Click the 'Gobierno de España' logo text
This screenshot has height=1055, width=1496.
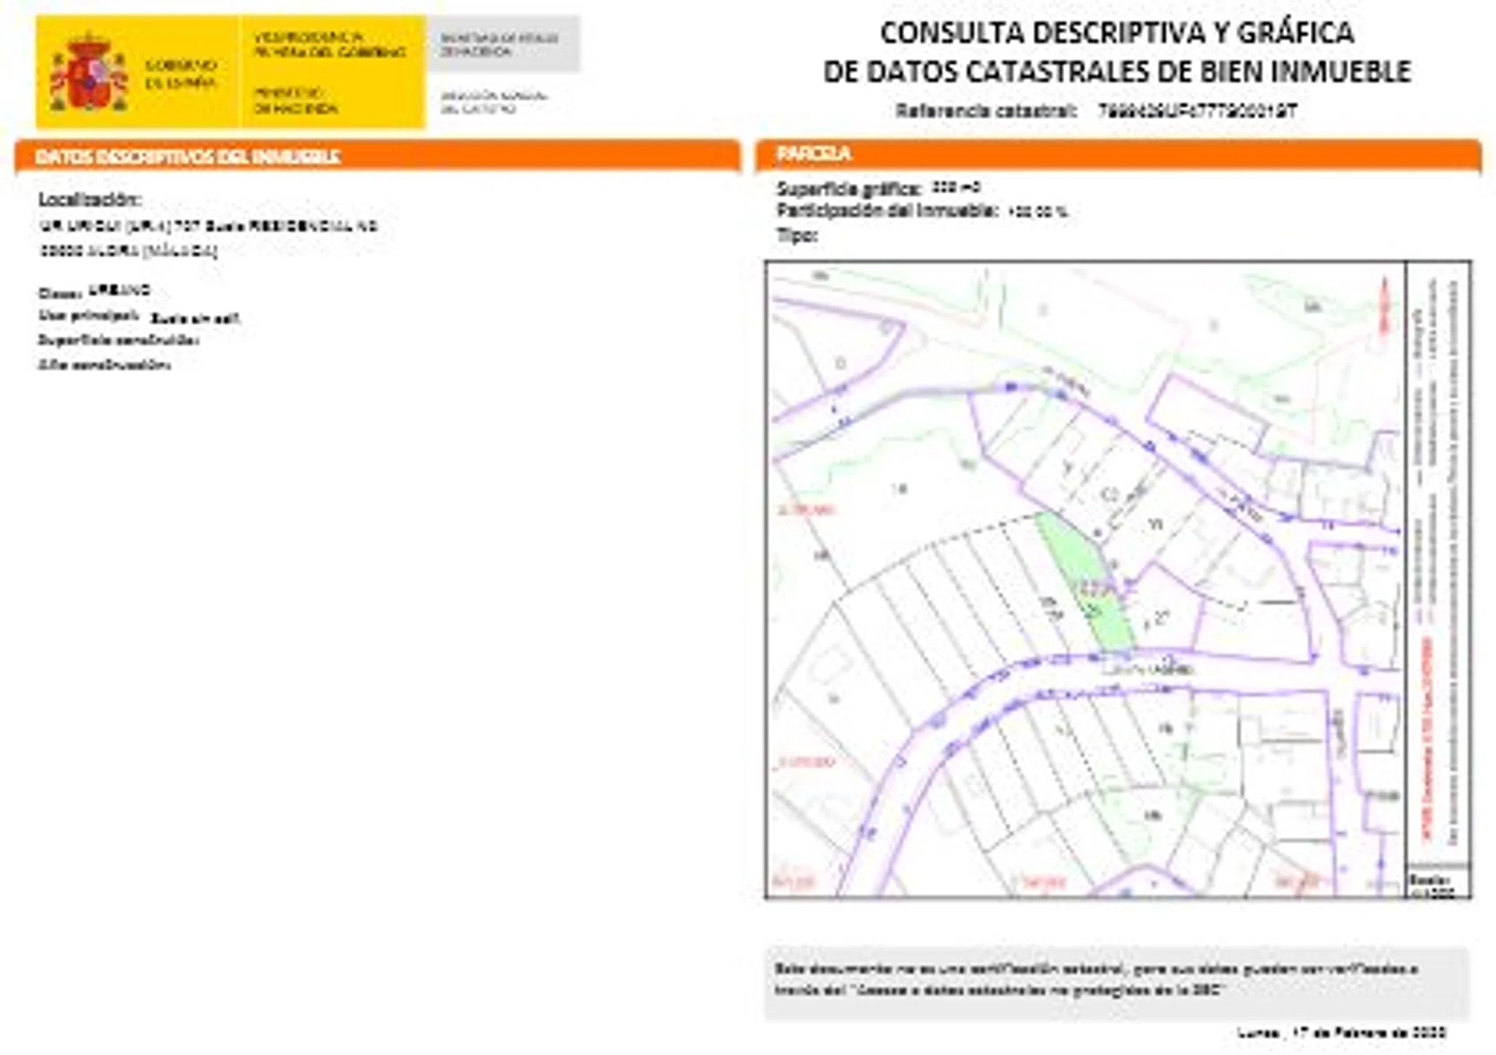click(180, 74)
